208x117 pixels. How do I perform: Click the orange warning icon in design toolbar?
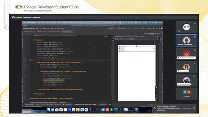(158, 36)
